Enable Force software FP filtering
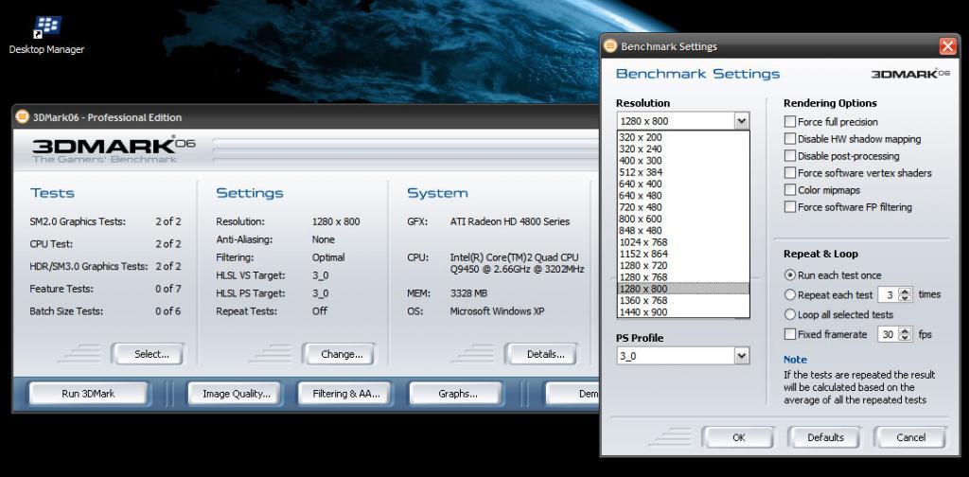Screen dimensions: 969x477 [x=790, y=207]
